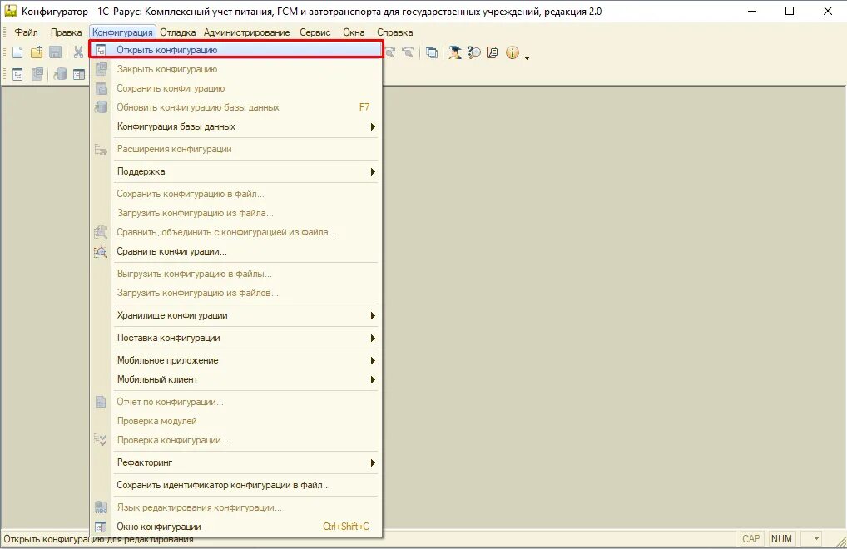Click the icon beside Сравнить конфигурации entry
The height and width of the screenshot is (549, 847).
(101, 251)
